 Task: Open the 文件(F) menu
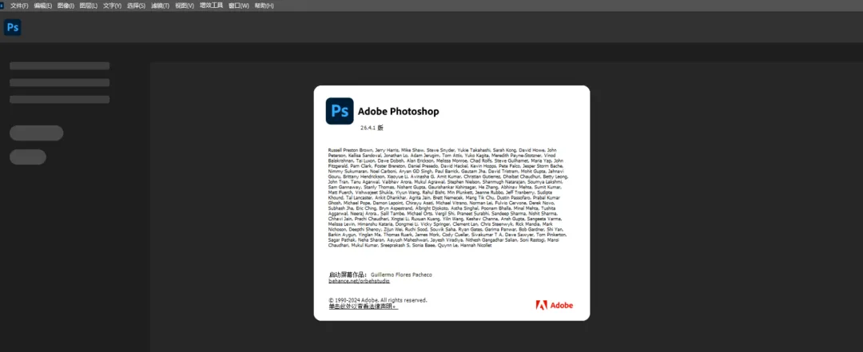(19, 6)
